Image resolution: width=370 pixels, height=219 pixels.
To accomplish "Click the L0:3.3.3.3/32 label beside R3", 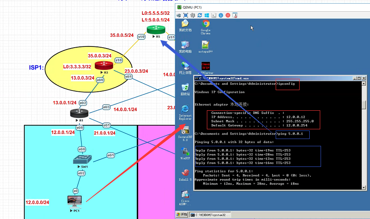I will coord(77,67).
